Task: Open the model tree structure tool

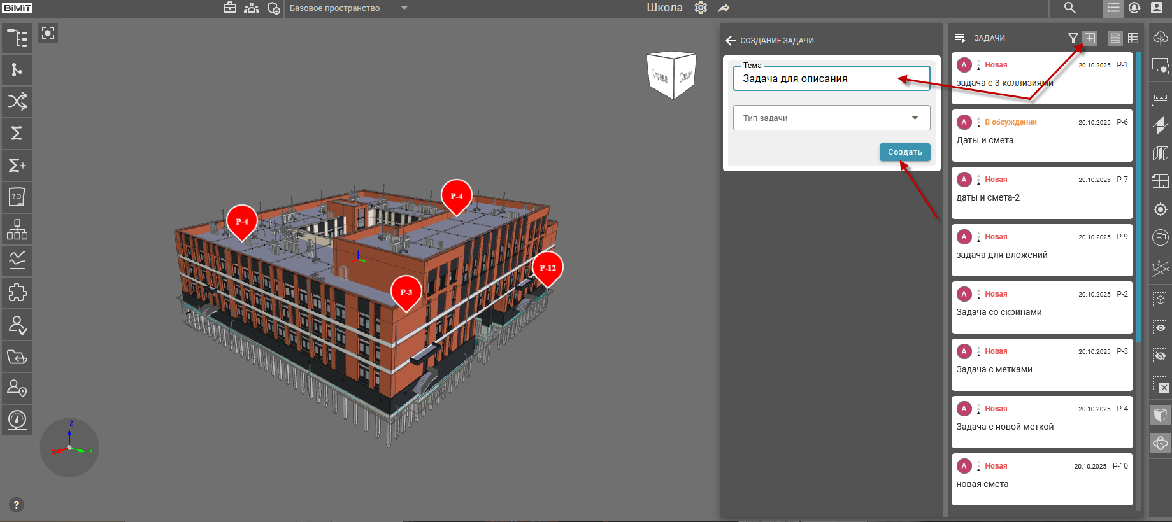Action: pyautogui.click(x=17, y=38)
